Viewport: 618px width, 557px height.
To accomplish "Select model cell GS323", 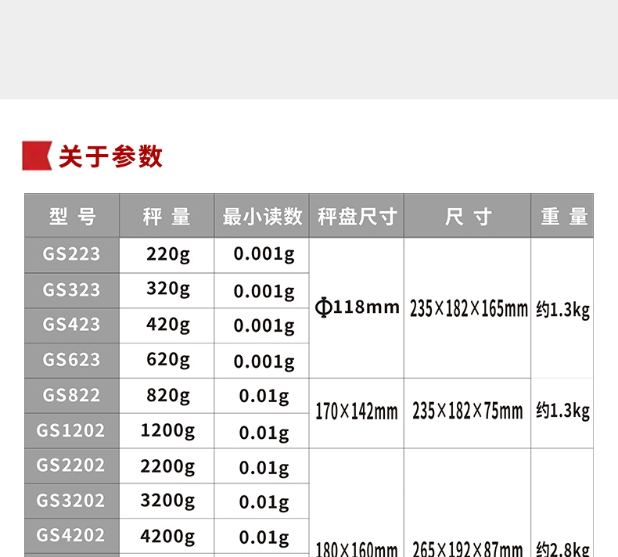I will 72,290.
